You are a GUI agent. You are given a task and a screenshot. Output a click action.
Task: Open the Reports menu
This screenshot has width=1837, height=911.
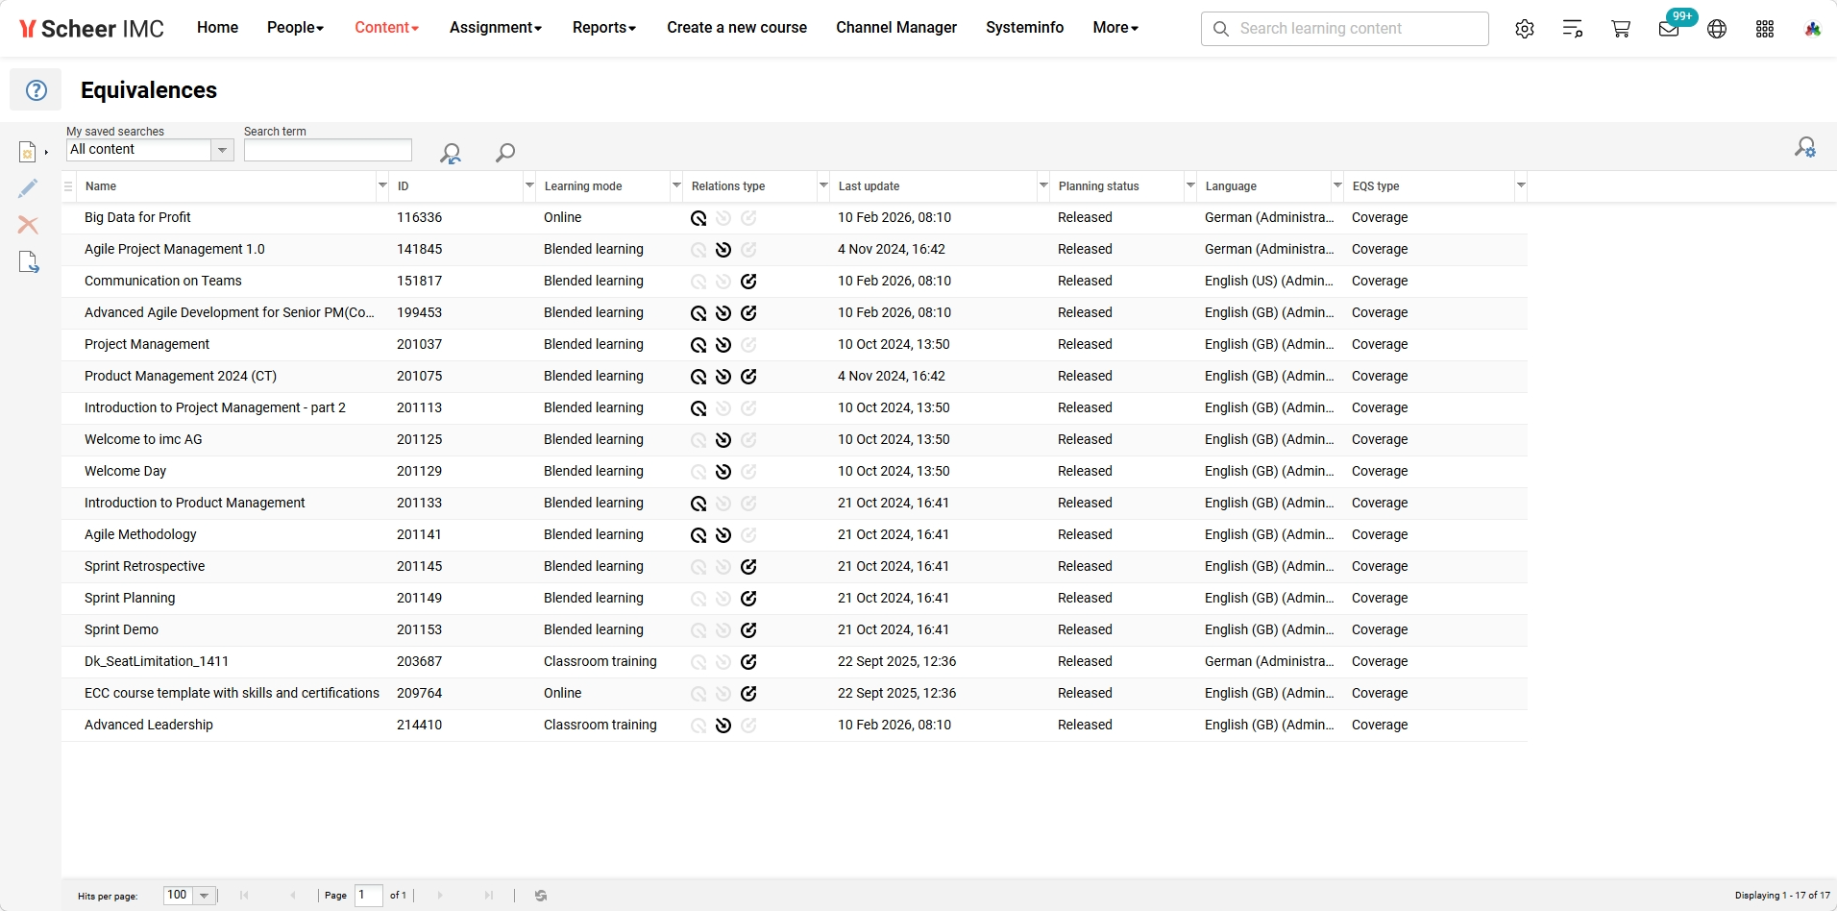604,28
